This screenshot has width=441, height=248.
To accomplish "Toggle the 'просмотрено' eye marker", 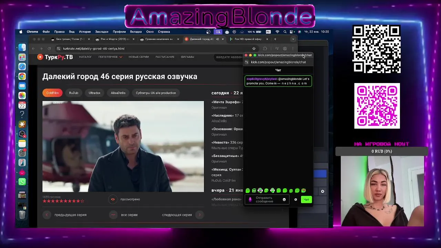I will [x=113, y=199].
